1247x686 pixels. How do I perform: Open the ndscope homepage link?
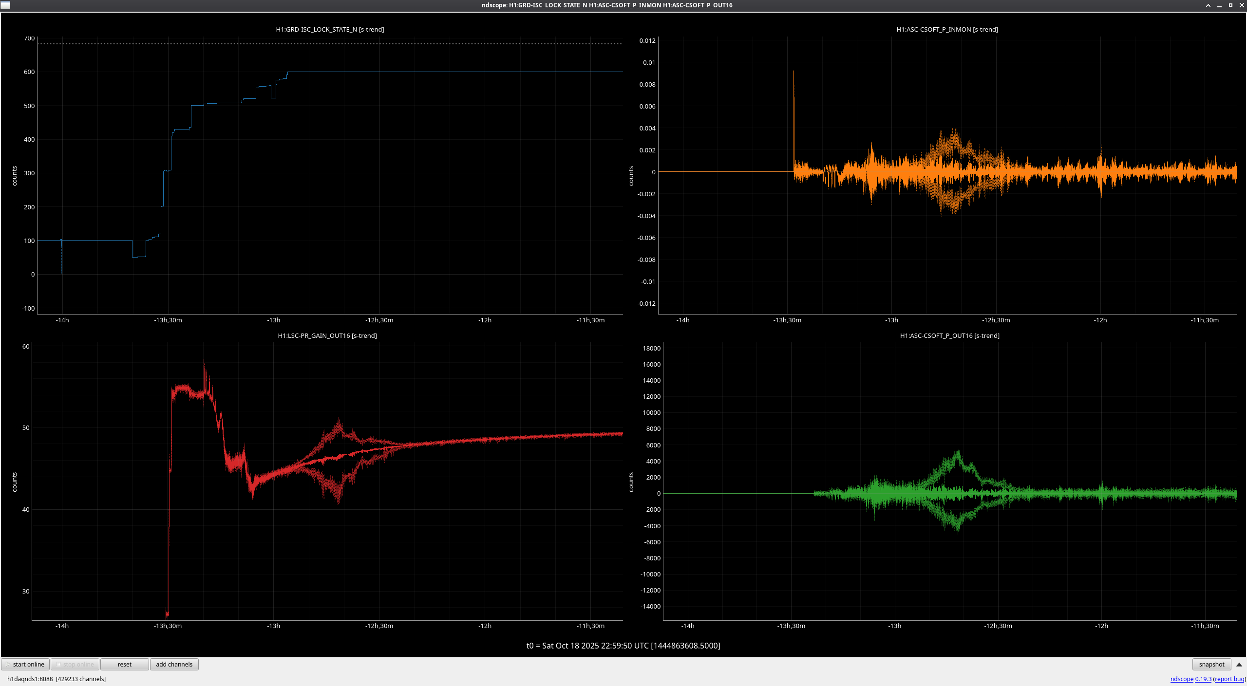coord(1181,679)
